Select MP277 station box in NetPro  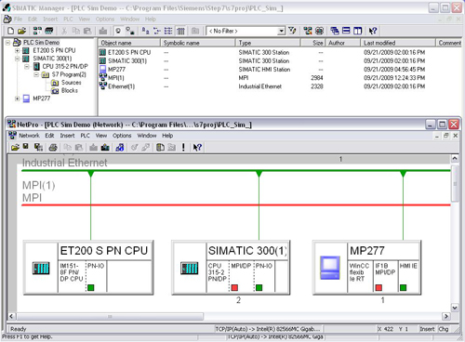coord(366,268)
